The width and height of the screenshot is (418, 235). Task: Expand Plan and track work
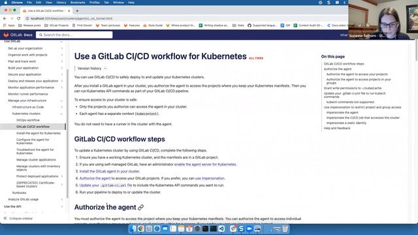pos(62,61)
